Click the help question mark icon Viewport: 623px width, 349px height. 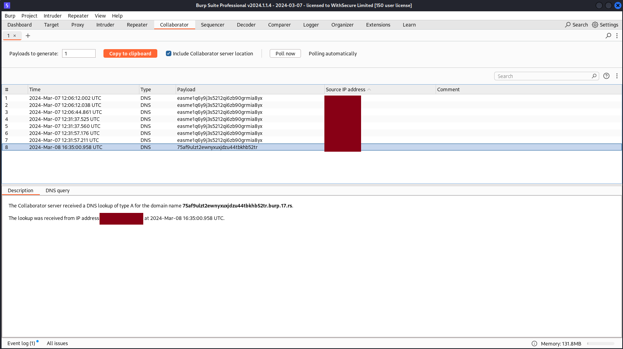[606, 76]
